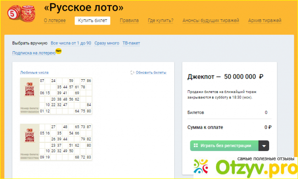This screenshot has width=298, height=179.
Task: Click the Русское лото logo on the second ticket
Action: (x=30, y=136)
